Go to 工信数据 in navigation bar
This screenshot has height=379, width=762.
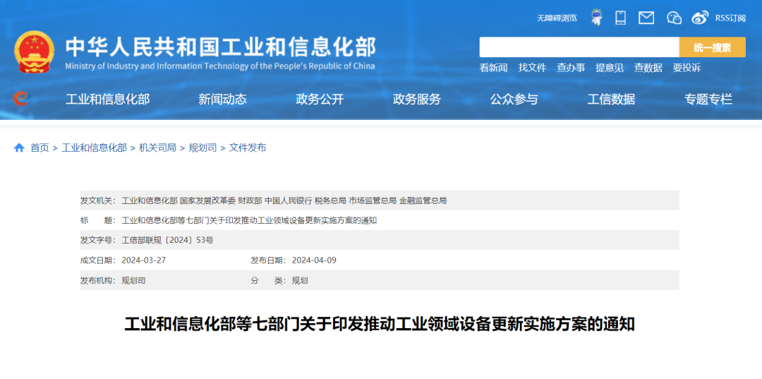611,100
